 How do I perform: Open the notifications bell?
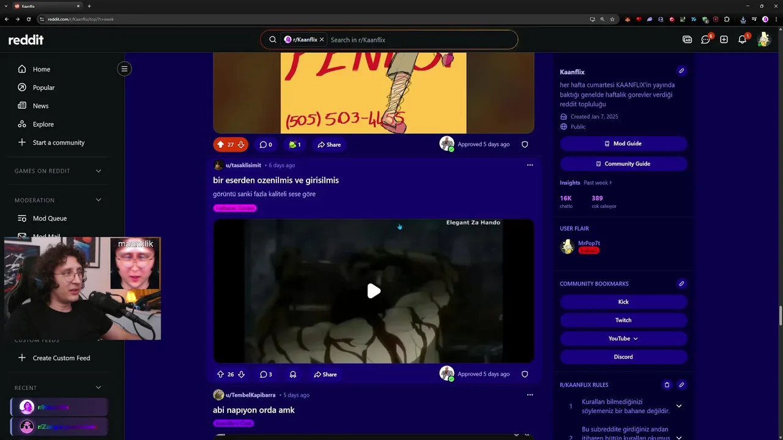pyautogui.click(x=742, y=40)
